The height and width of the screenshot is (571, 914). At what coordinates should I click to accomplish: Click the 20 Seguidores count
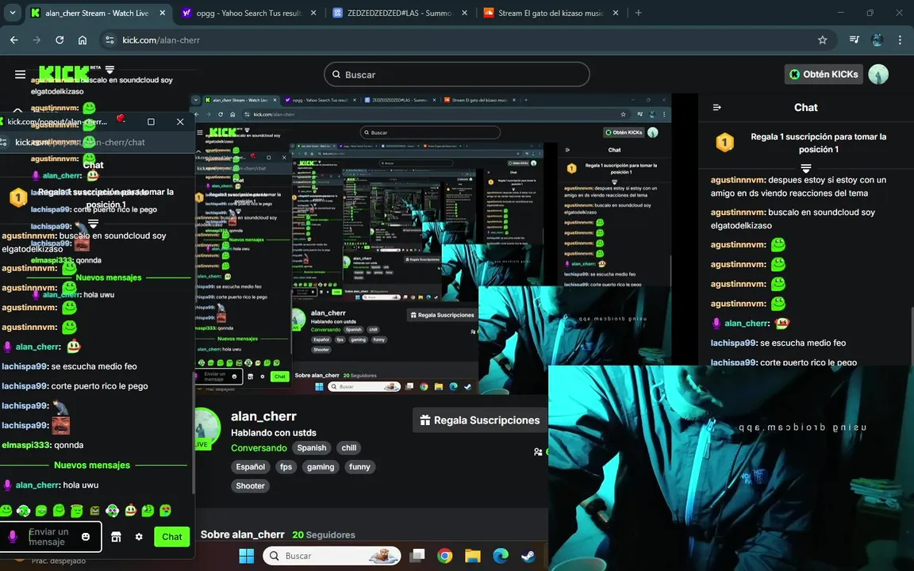click(x=324, y=535)
